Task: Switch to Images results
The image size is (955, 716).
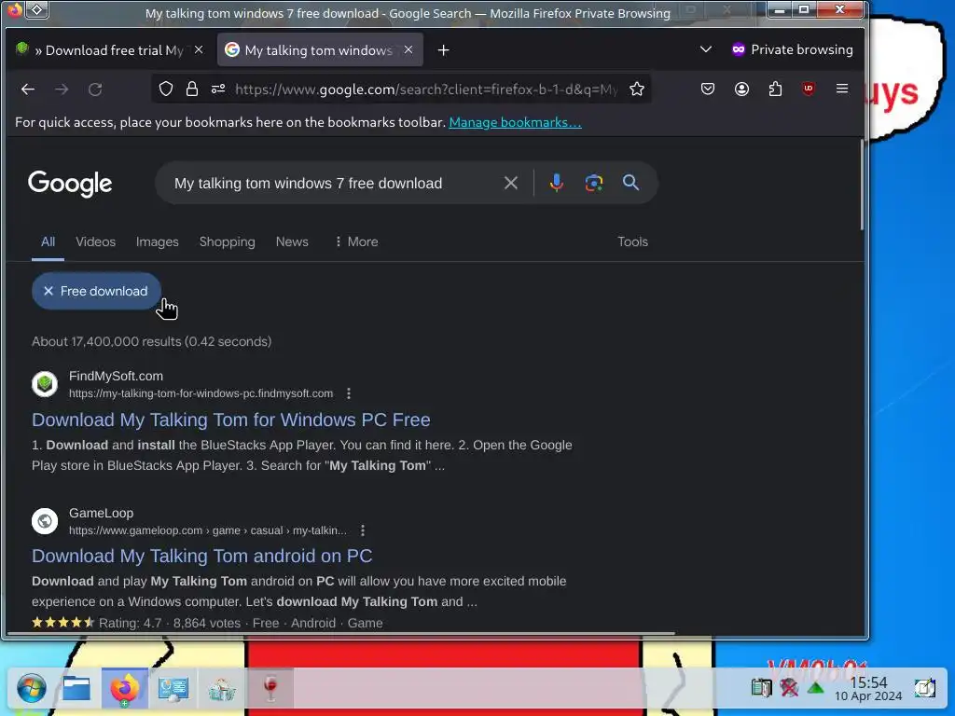Action: 157,241
